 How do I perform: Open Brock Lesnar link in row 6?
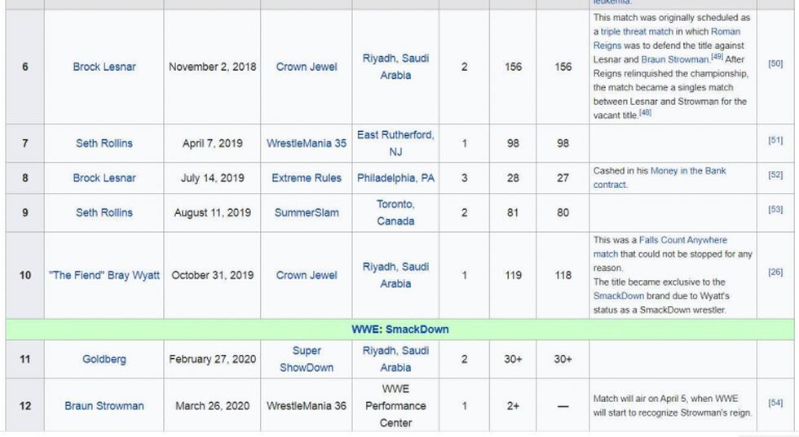tap(104, 67)
